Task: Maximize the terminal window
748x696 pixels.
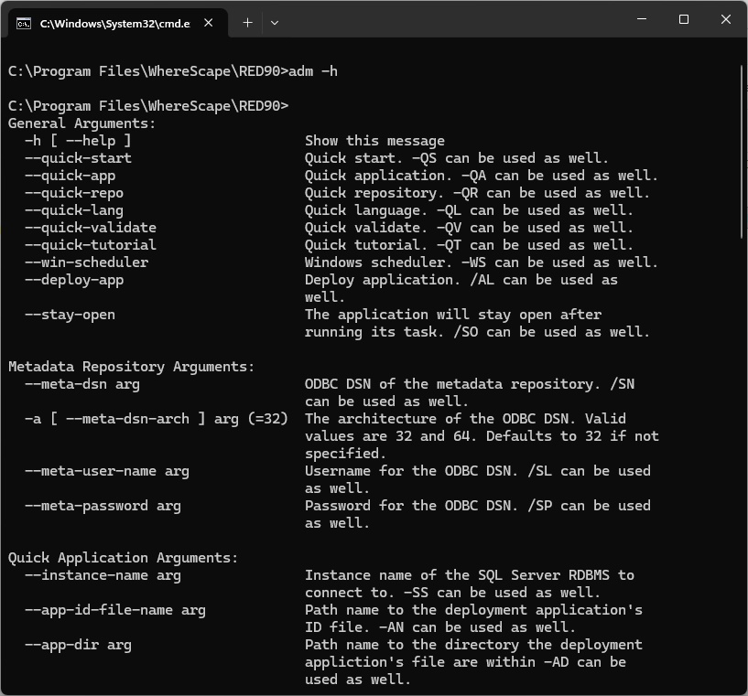Action: pos(683,19)
